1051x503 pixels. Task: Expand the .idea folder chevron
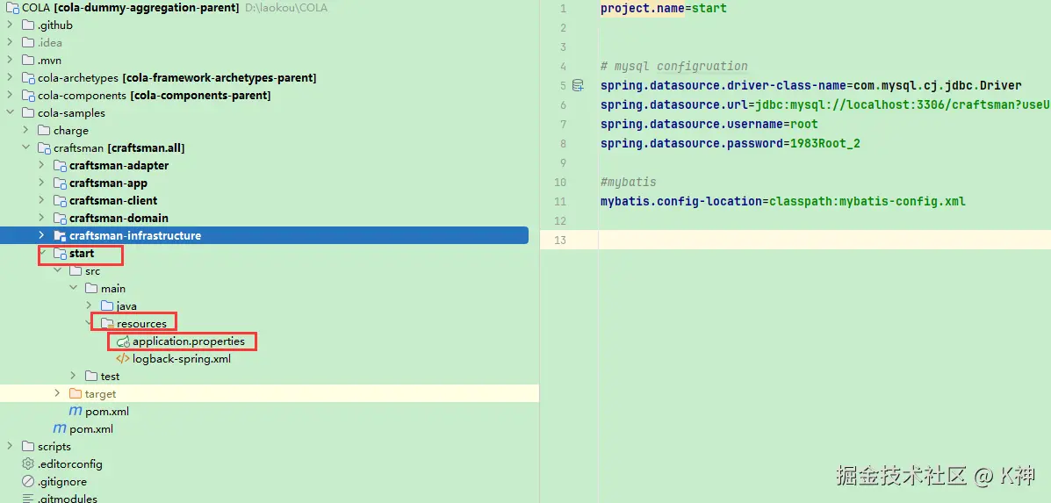(x=9, y=43)
